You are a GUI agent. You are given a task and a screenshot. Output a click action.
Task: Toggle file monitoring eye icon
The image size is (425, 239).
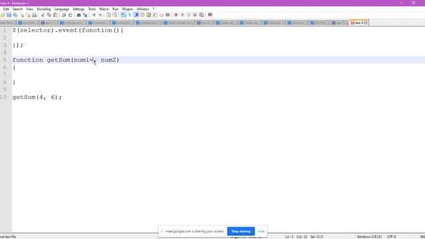[167, 15]
